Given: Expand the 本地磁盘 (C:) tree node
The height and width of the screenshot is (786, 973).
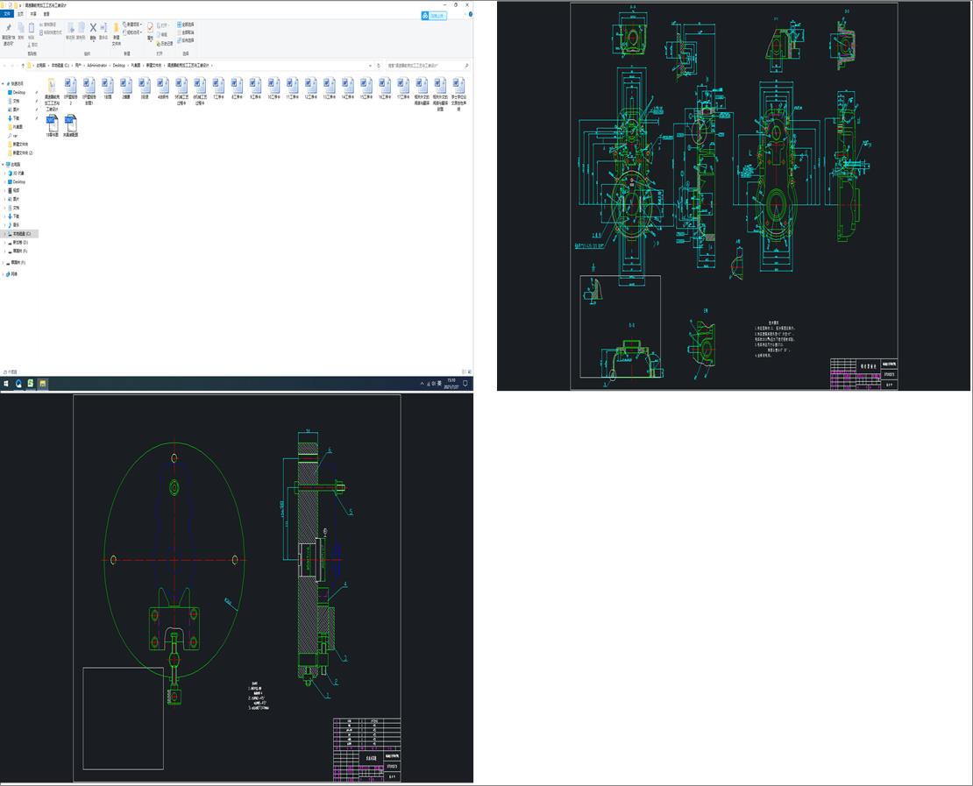Looking at the screenshot, I should pyautogui.click(x=5, y=234).
